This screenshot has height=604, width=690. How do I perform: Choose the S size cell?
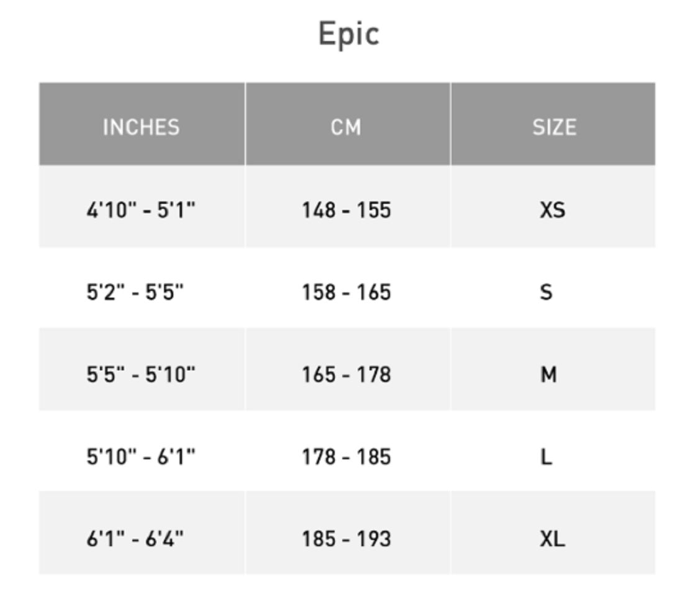click(x=546, y=292)
